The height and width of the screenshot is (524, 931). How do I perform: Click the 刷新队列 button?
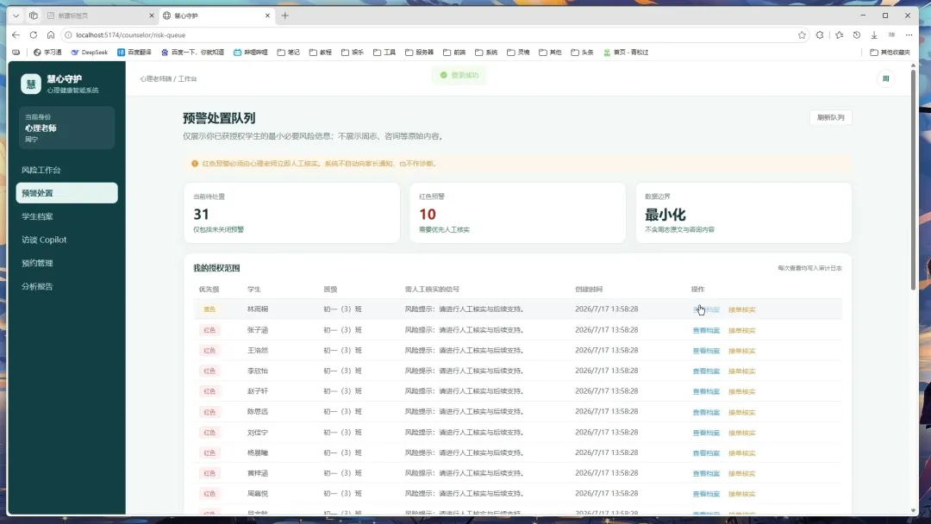click(831, 117)
